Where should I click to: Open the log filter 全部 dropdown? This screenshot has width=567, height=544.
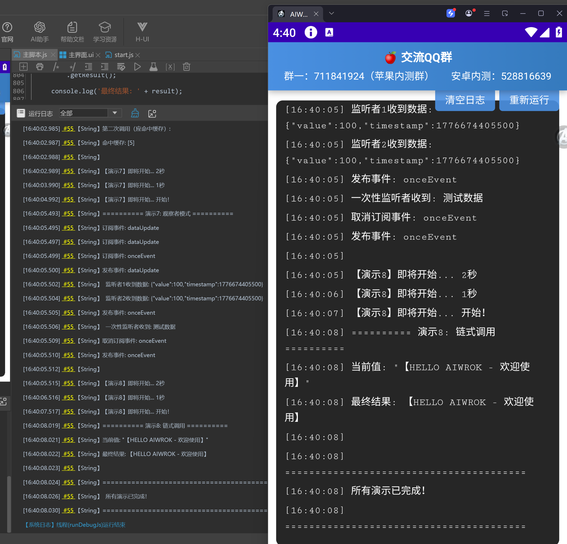[115, 113]
